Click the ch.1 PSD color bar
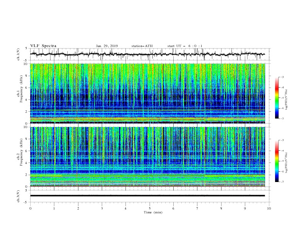Image resolution: width=303 pixels, height=234 pixels. [277, 97]
